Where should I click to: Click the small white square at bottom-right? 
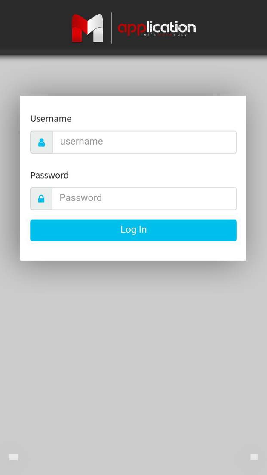pyautogui.click(x=254, y=457)
